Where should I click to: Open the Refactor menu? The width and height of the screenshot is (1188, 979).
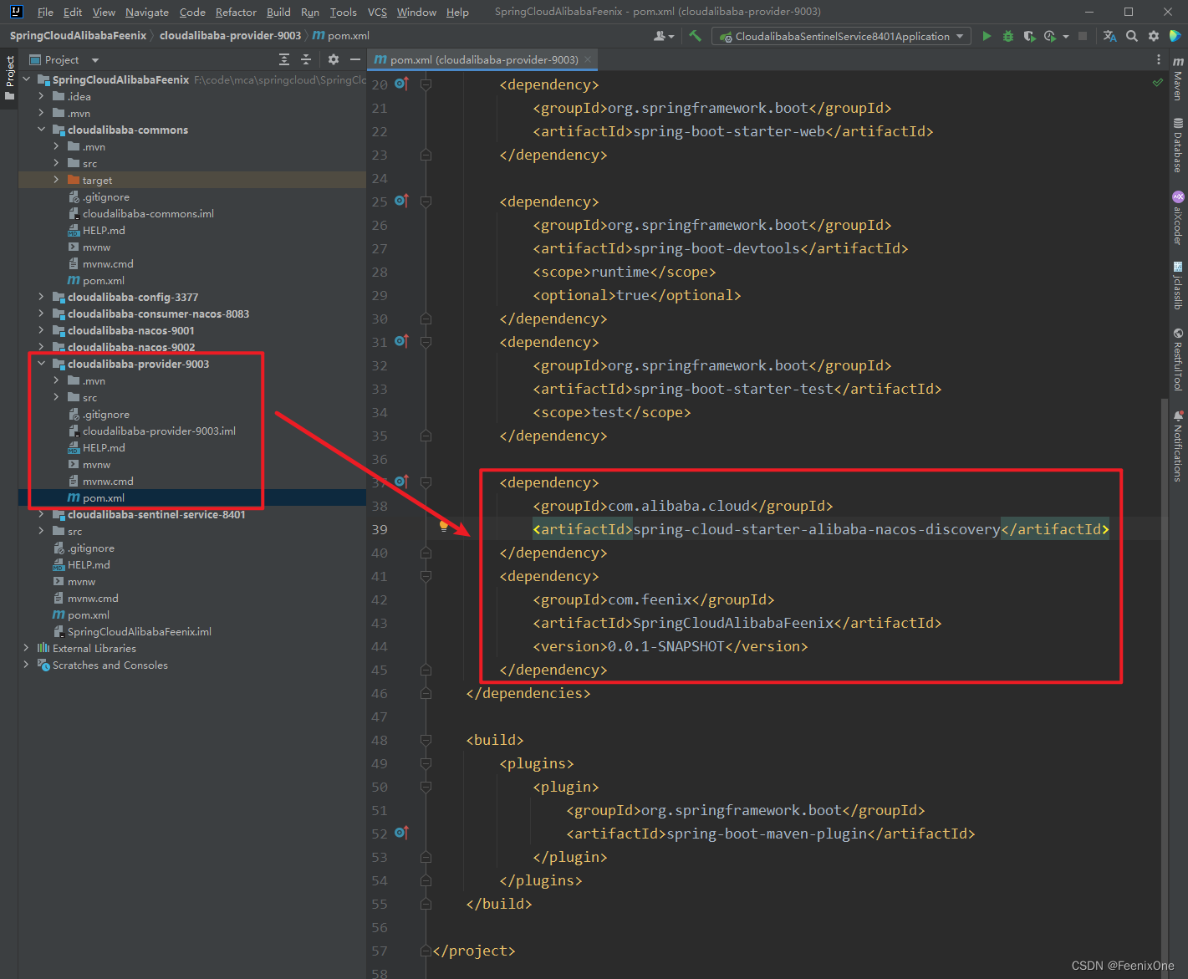pyautogui.click(x=236, y=12)
